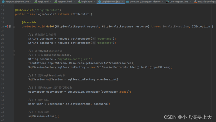
Task: Collapse the doGet method fold marker
Action: pyautogui.click(x=14, y=27)
